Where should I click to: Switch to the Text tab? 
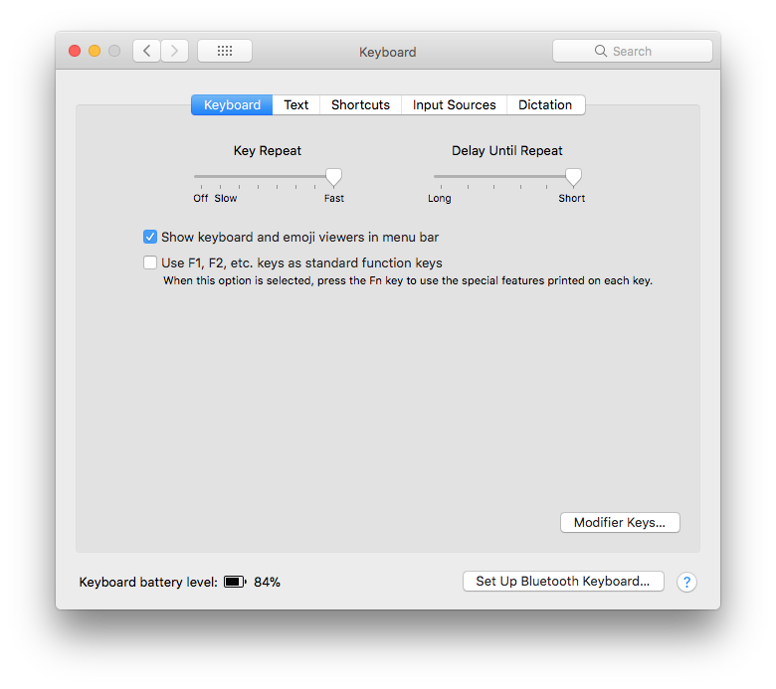(x=295, y=104)
